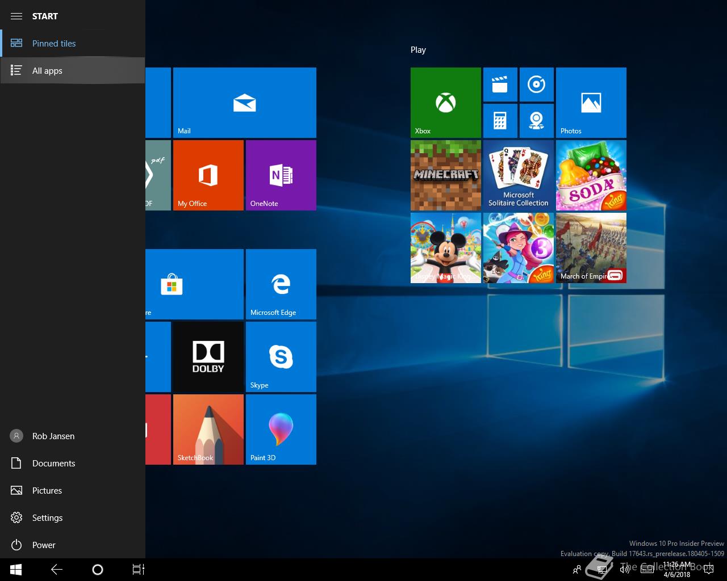This screenshot has height=581, width=727.
Task: Open the Dolby tile
Action: [x=208, y=357]
